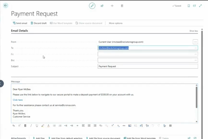The width and height of the screenshot is (208, 139).
Task: Pick font color A icon
Action: point(48,126)
